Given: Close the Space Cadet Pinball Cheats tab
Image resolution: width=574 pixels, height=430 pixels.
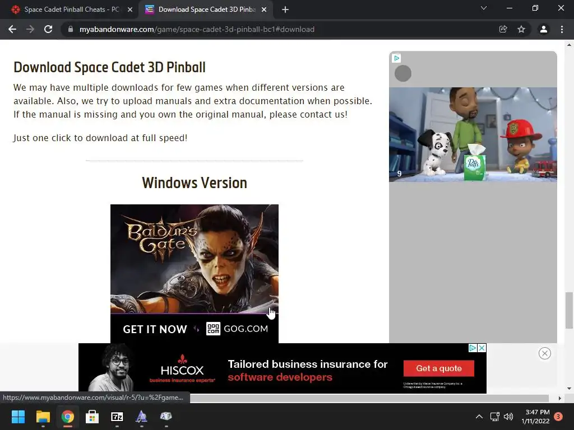Looking at the screenshot, I should click(x=130, y=10).
